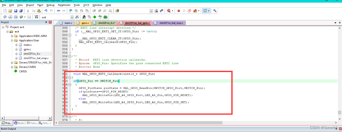
Task: Open the SVCS menu
Action: tap(87, 5)
